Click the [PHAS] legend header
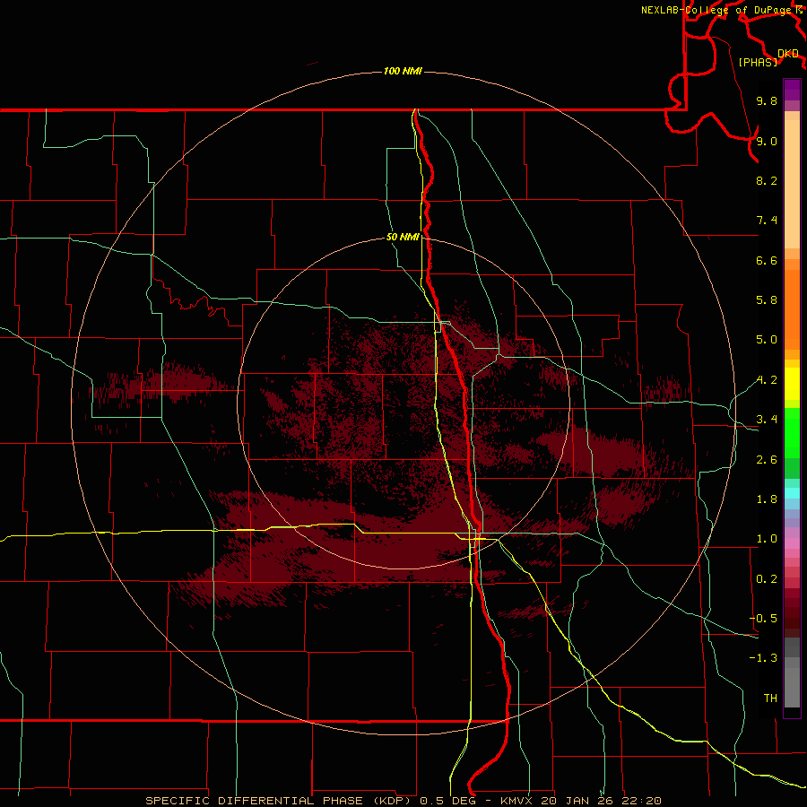The width and height of the screenshot is (807, 807). click(x=758, y=62)
